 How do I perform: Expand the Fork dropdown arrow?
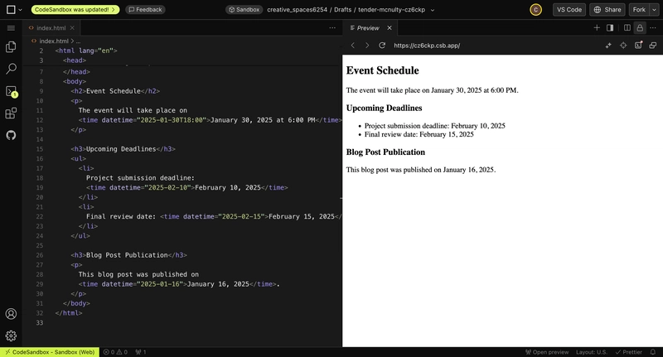coord(652,10)
